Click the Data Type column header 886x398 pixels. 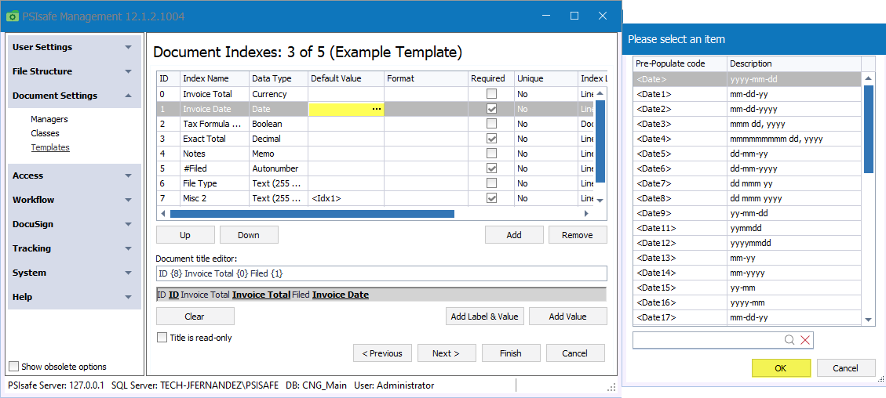pyautogui.click(x=278, y=78)
